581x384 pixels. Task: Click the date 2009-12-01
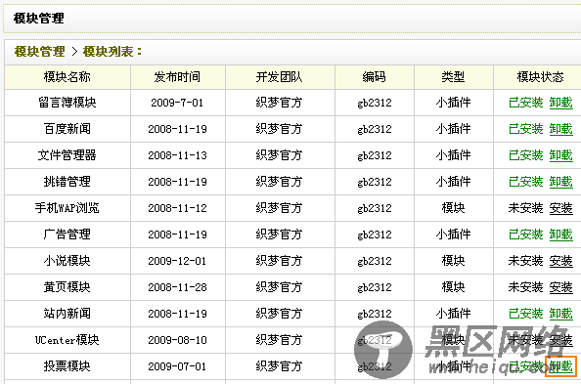pos(177,261)
